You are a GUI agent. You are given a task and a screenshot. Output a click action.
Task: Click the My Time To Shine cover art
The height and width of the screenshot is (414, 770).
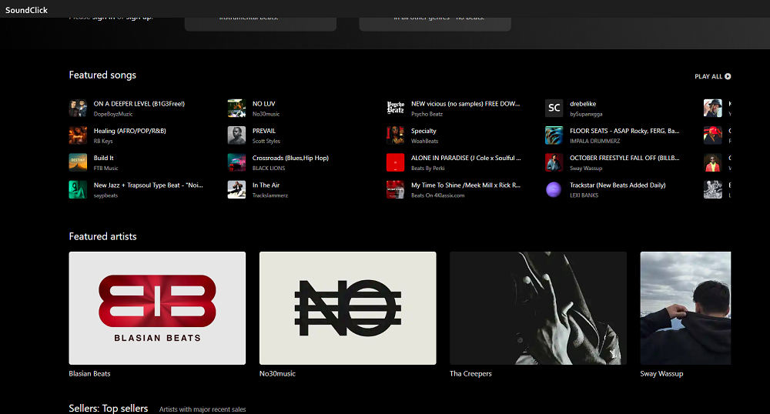tap(395, 190)
